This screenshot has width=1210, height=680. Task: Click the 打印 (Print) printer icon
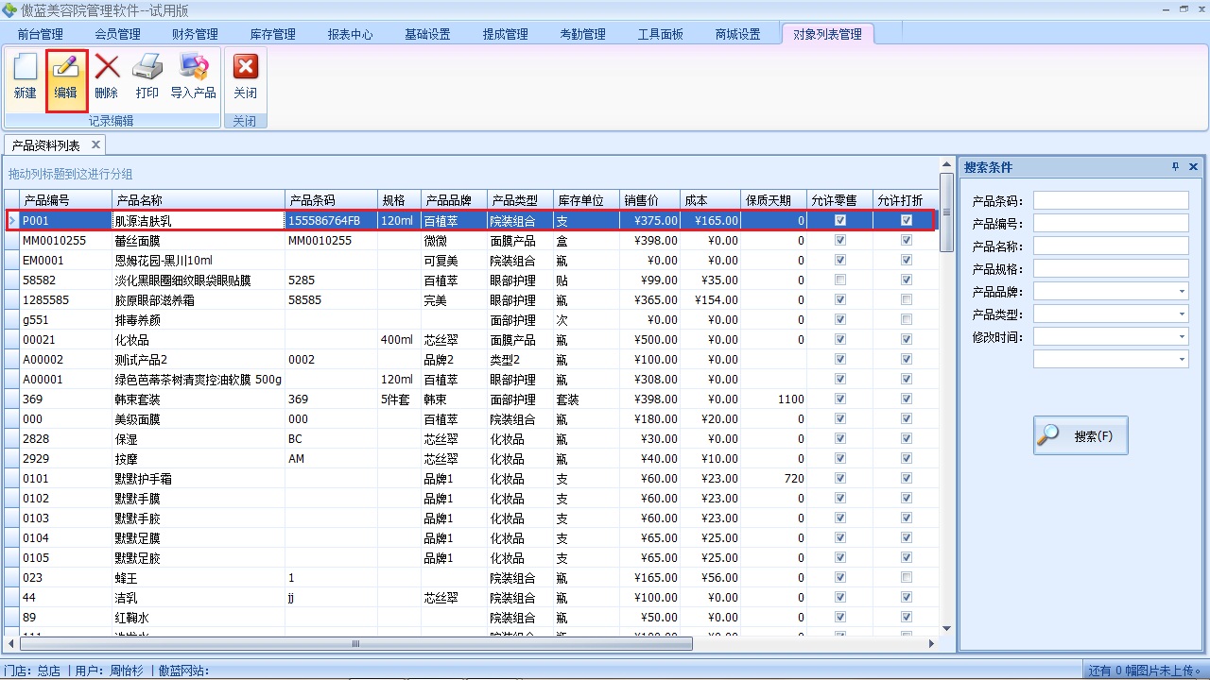tap(147, 76)
